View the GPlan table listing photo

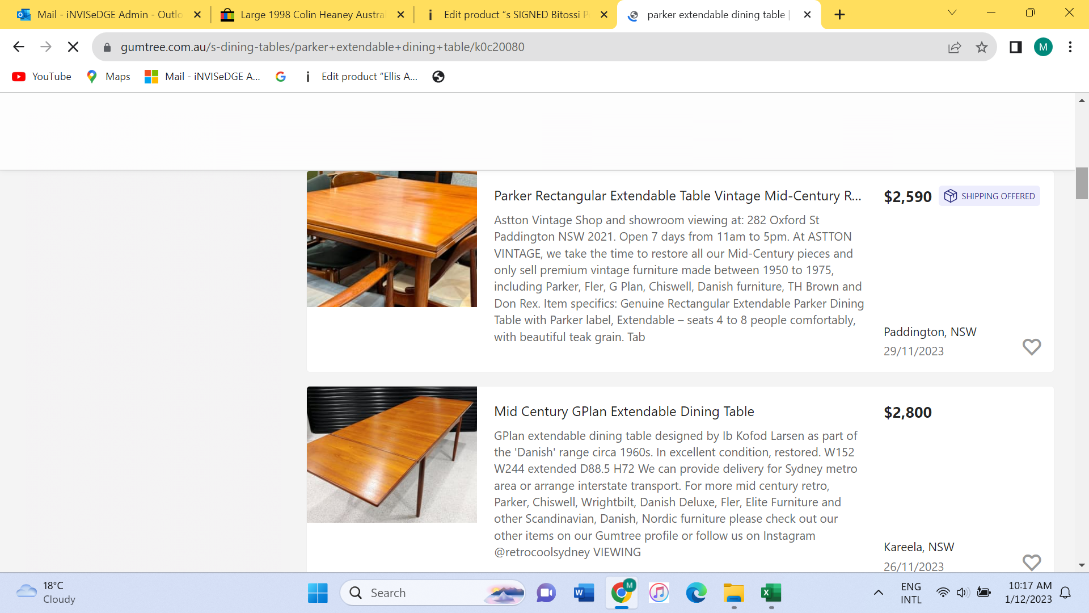392,455
